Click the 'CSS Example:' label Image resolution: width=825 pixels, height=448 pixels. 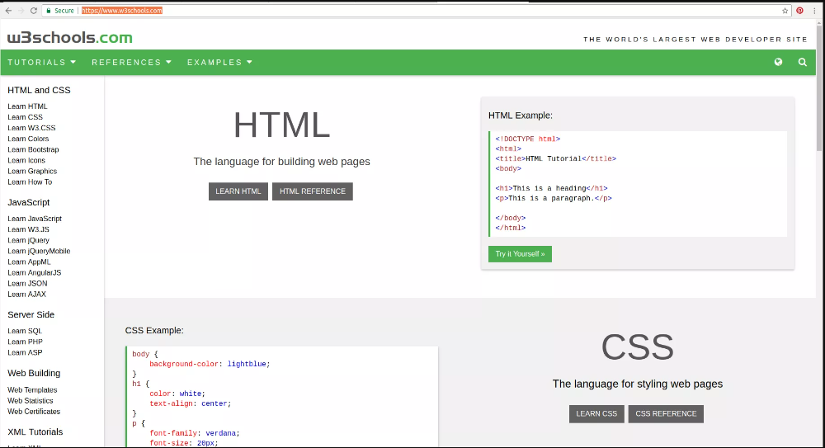pyautogui.click(x=154, y=331)
